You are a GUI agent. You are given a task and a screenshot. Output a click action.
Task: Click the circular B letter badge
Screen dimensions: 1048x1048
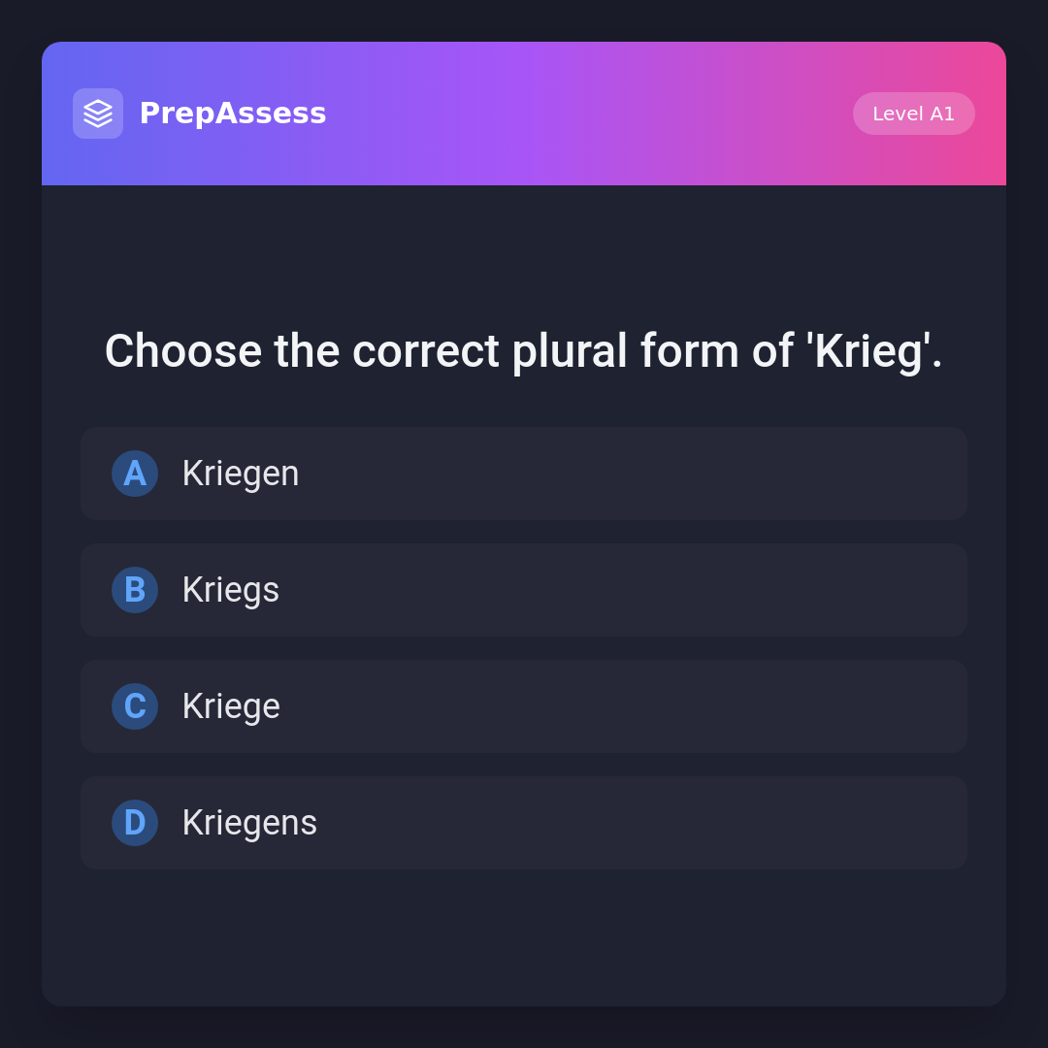(x=135, y=590)
